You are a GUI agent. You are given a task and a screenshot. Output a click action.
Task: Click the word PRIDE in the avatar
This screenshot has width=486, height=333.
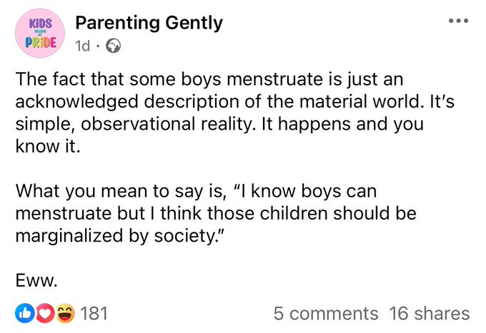pos(41,42)
